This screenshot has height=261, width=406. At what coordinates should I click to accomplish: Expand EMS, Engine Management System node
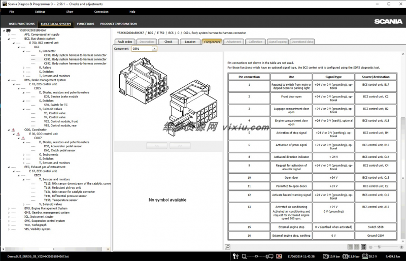coord(9,208)
